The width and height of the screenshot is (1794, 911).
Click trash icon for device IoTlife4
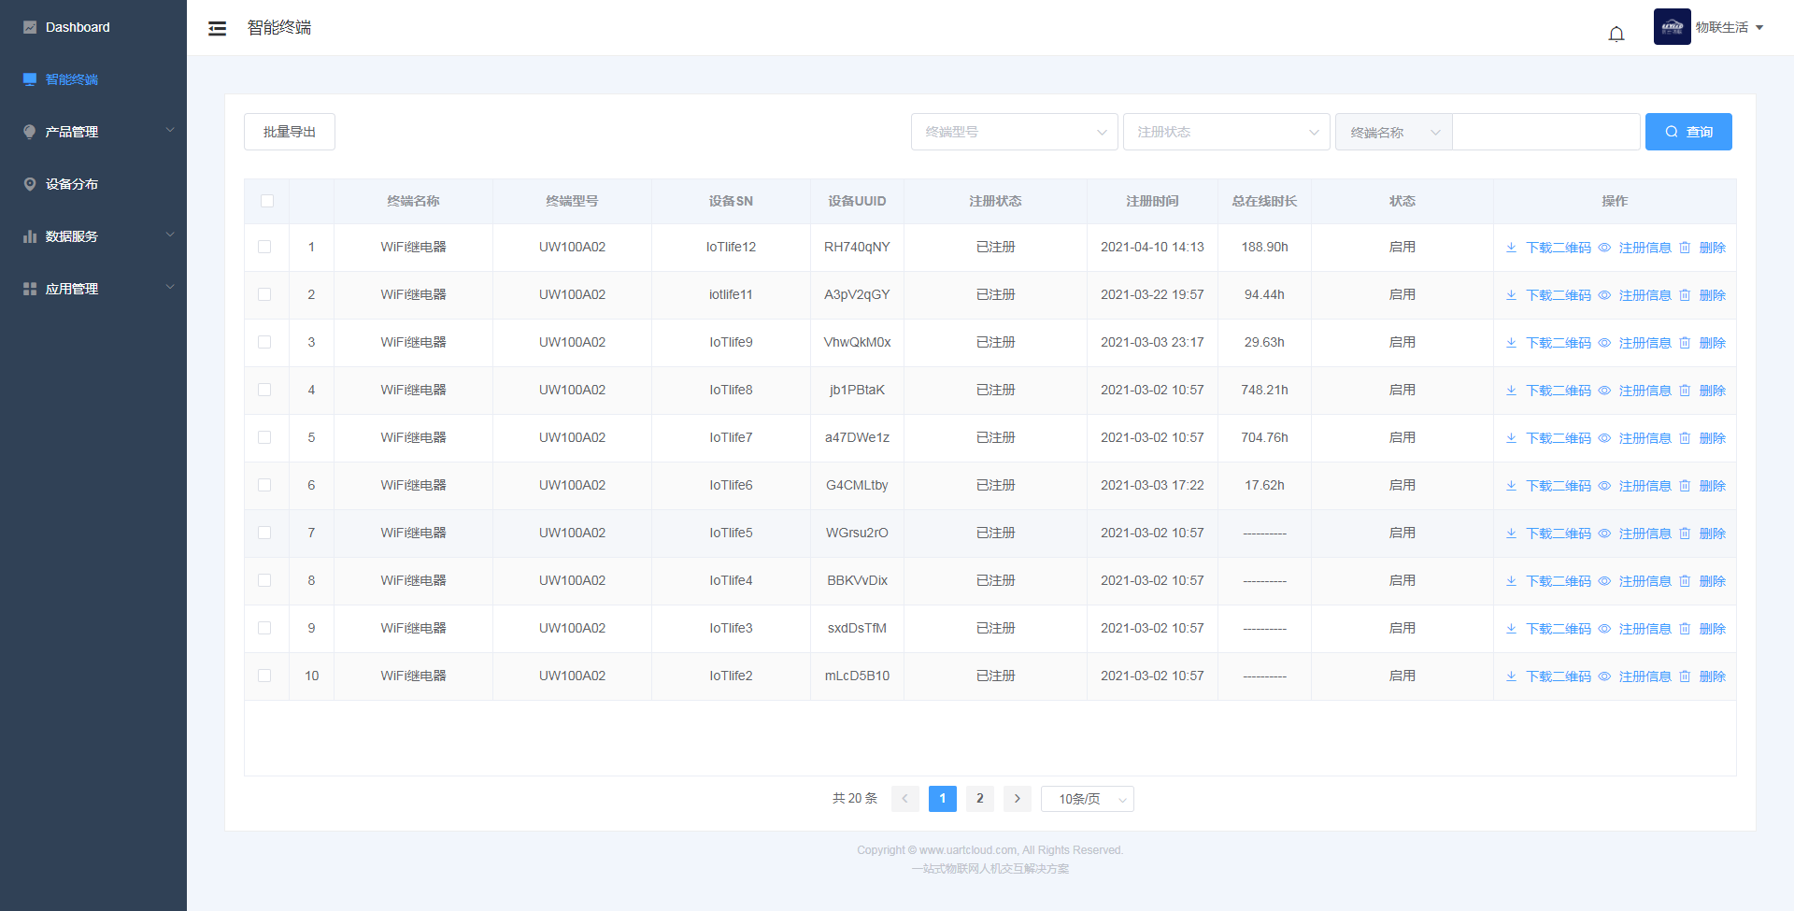point(1685,581)
